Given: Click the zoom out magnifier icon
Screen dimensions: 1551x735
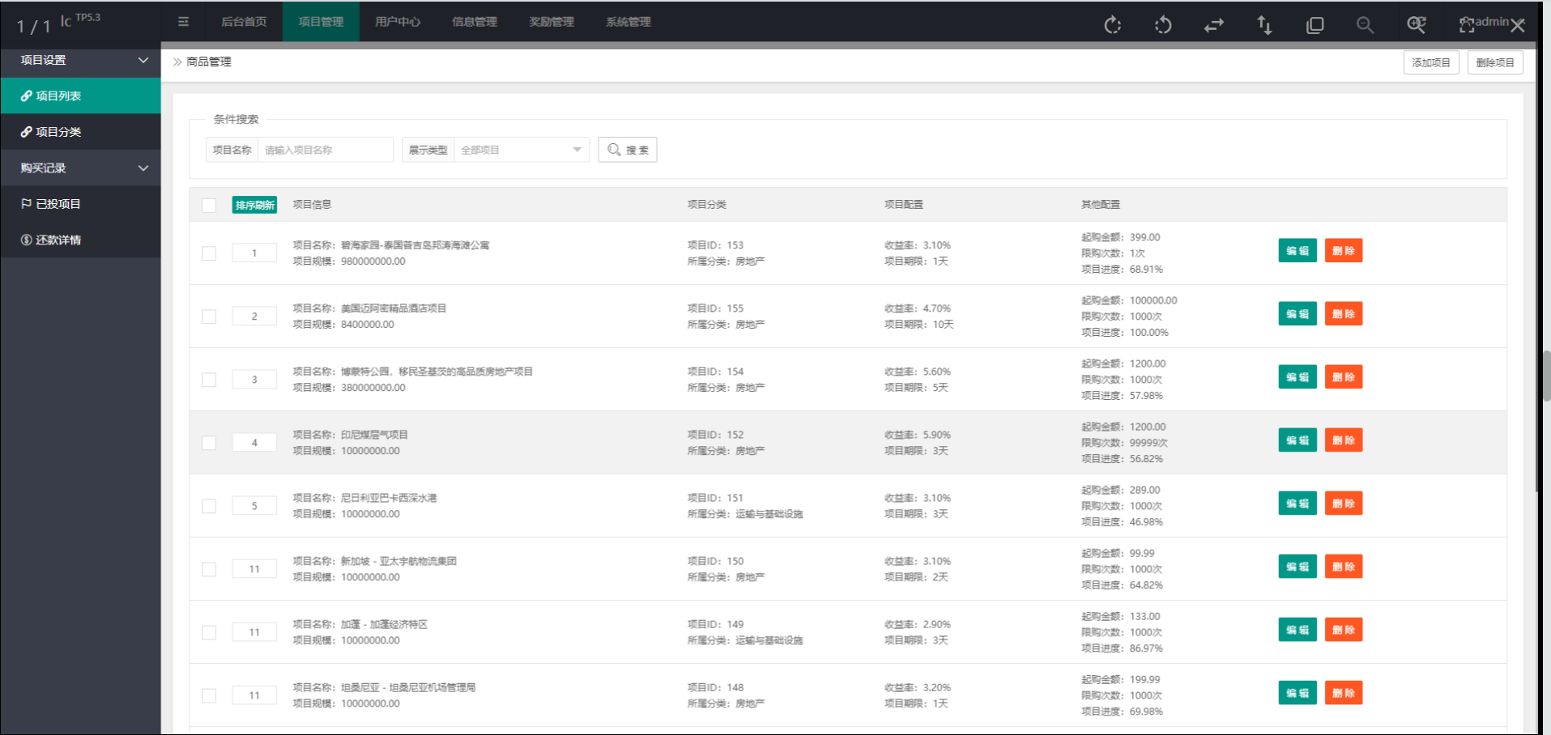Looking at the screenshot, I should point(1365,25).
